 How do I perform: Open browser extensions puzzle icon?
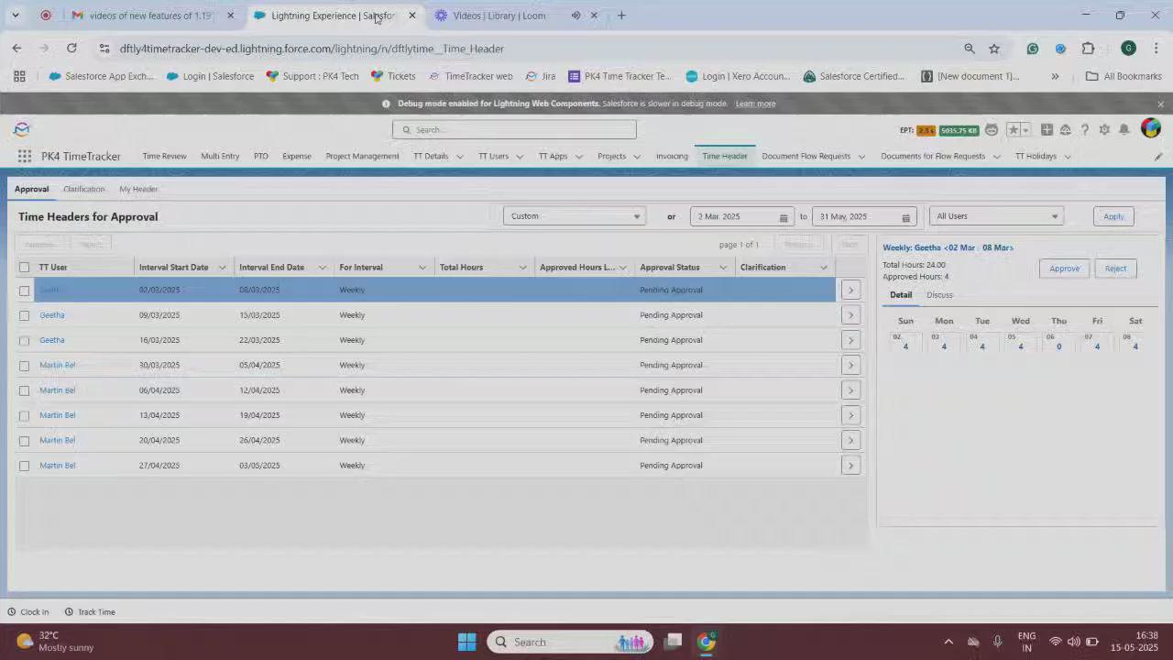(x=1088, y=49)
